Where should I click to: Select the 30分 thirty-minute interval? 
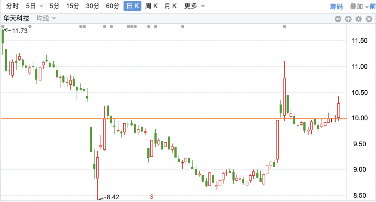click(x=93, y=5)
